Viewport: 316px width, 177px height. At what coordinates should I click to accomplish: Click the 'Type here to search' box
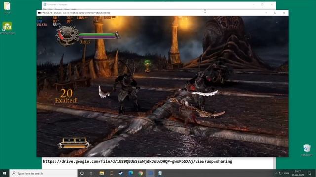tap(43, 173)
